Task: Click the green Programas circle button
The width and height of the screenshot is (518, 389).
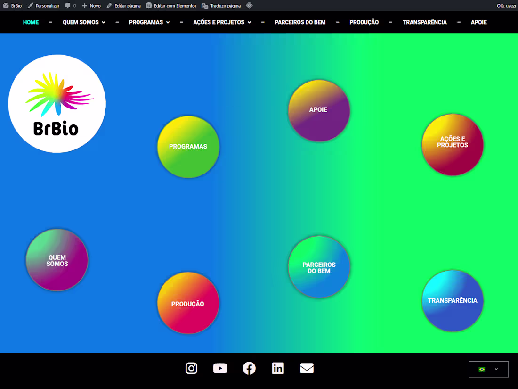Action: (x=188, y=147)
